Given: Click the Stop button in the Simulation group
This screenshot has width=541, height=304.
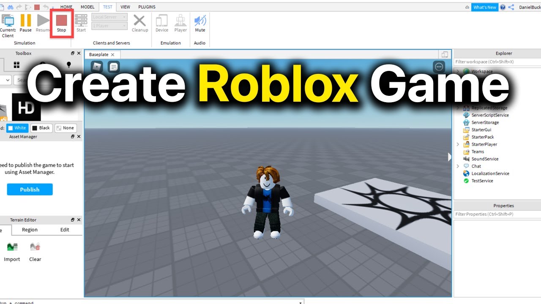Looking at the screenshot, I should [62, 23].
